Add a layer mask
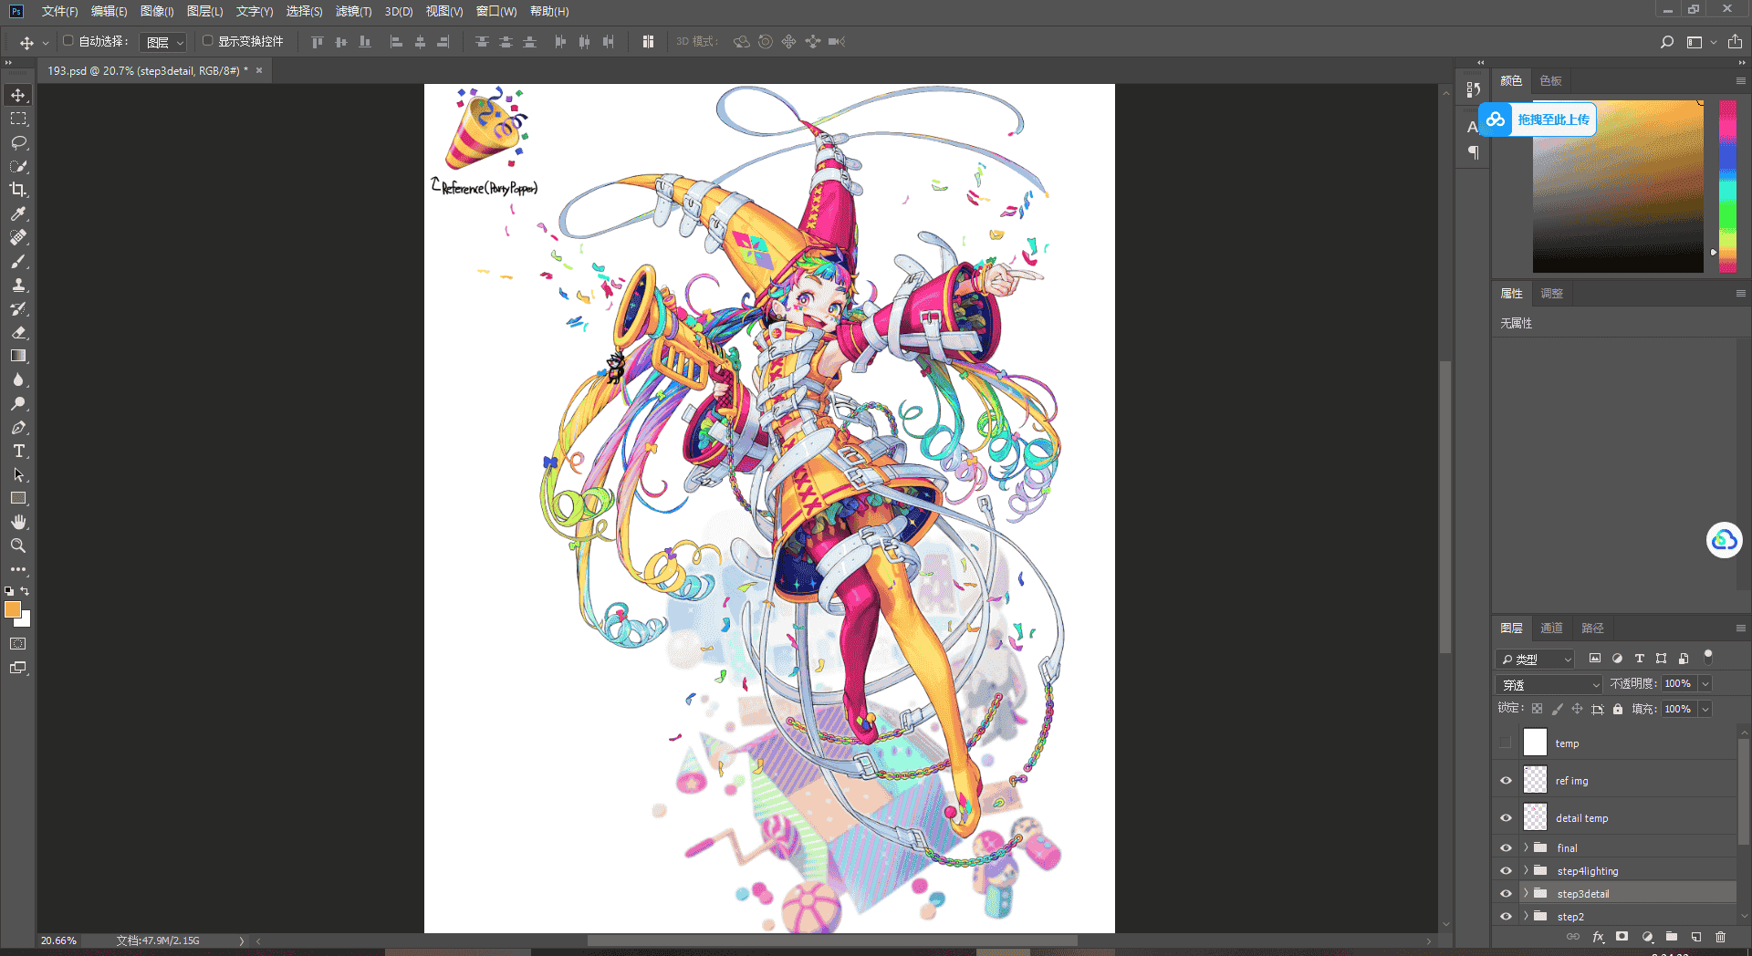The width and height of the screenshot is (1752, 956). click(x=1622, y=937)
